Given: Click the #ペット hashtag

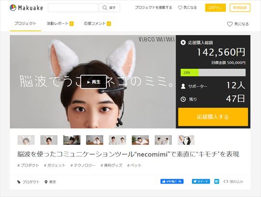Looking at the screenshot, I should (x=134, y=166).
